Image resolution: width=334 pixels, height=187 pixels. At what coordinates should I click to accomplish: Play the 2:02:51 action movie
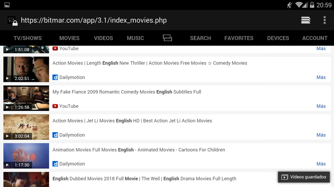[x=26, y=69]
